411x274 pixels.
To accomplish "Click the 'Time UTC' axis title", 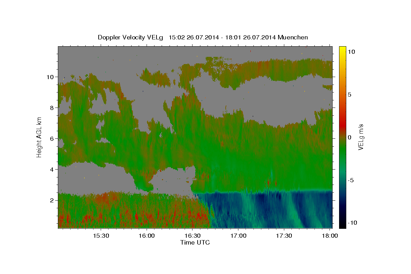I will point(195,242).
